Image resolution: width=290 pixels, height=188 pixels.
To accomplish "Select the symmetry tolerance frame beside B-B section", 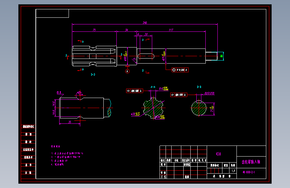I will (179, 95).
